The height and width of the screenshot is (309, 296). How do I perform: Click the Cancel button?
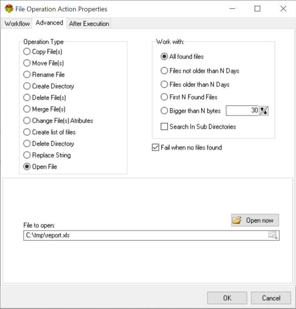coord(271,298)
